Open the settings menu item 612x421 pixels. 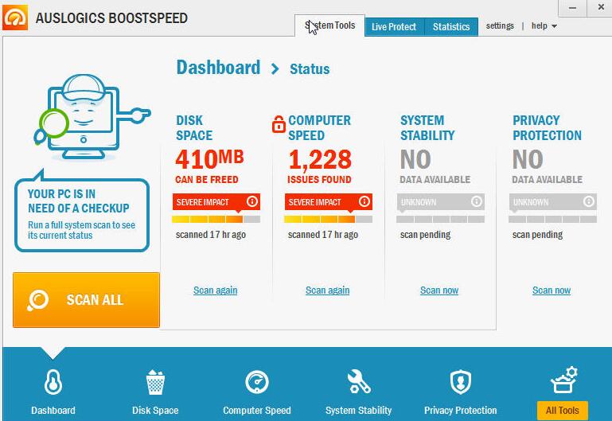click(500, 25)
